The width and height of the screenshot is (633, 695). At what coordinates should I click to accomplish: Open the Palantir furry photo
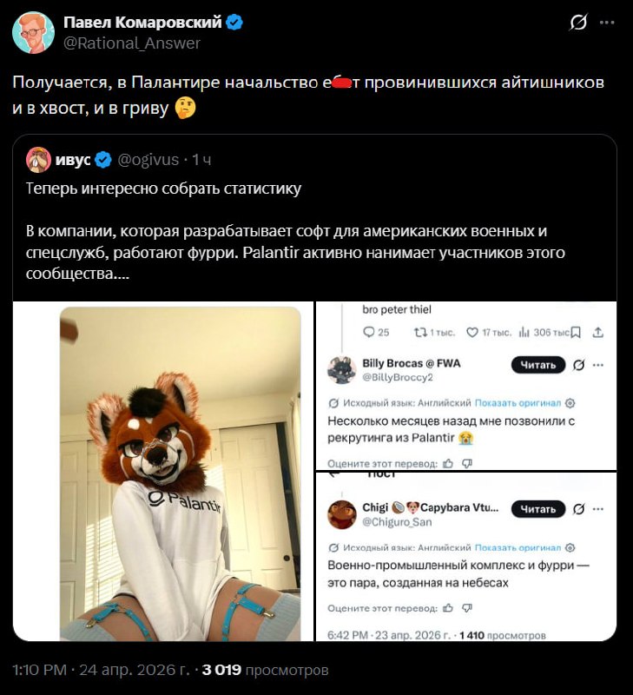coord(181,473)
